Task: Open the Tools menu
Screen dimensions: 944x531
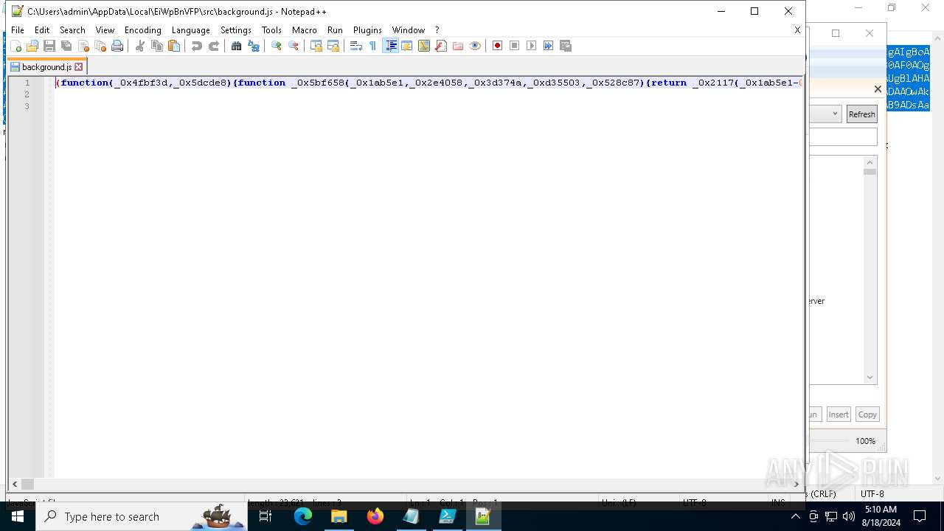Action: 272,30
